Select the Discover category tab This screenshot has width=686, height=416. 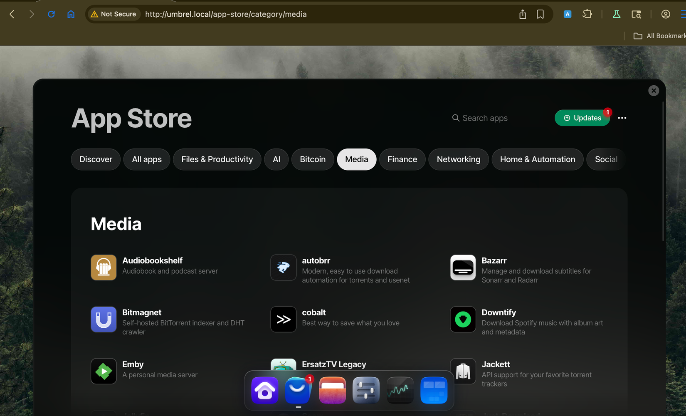[x=96, y=159]
